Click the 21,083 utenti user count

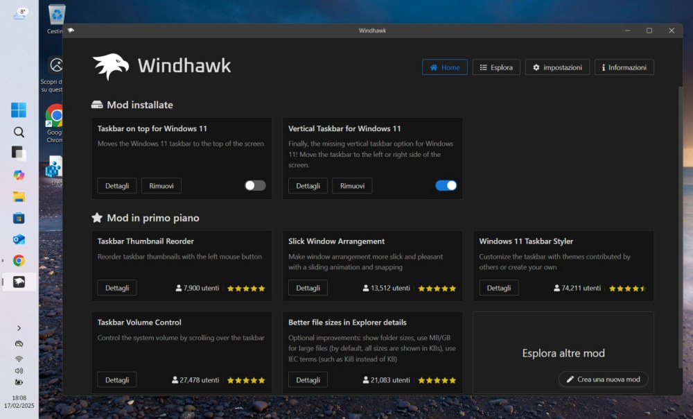[386, 380]
